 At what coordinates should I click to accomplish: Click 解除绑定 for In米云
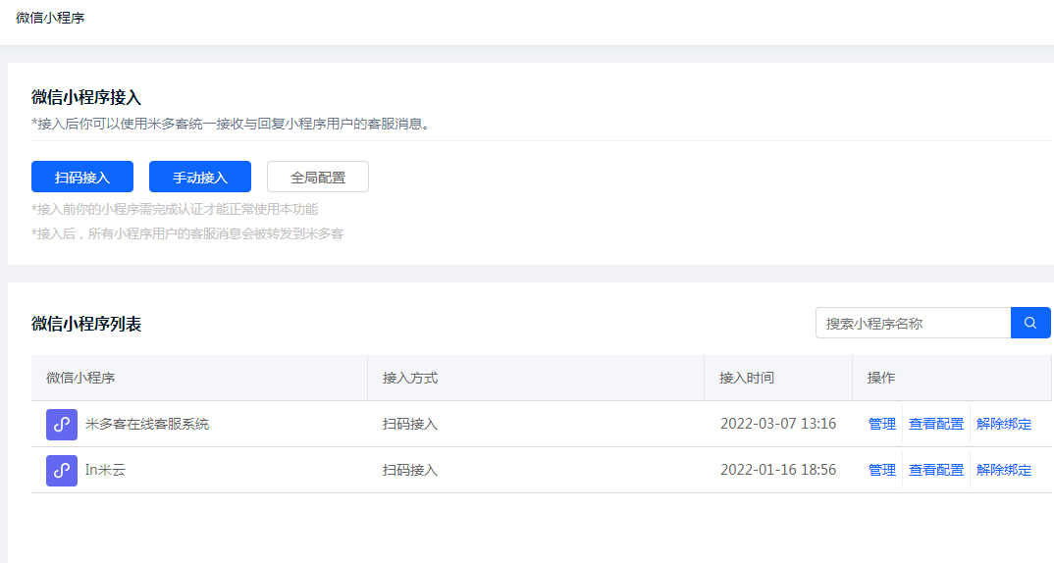pos(1004,470)
